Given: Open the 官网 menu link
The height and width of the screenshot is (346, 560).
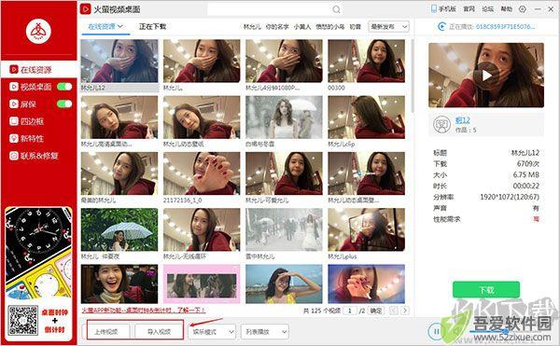Looking at the screenshot, I should click(469, 9).
